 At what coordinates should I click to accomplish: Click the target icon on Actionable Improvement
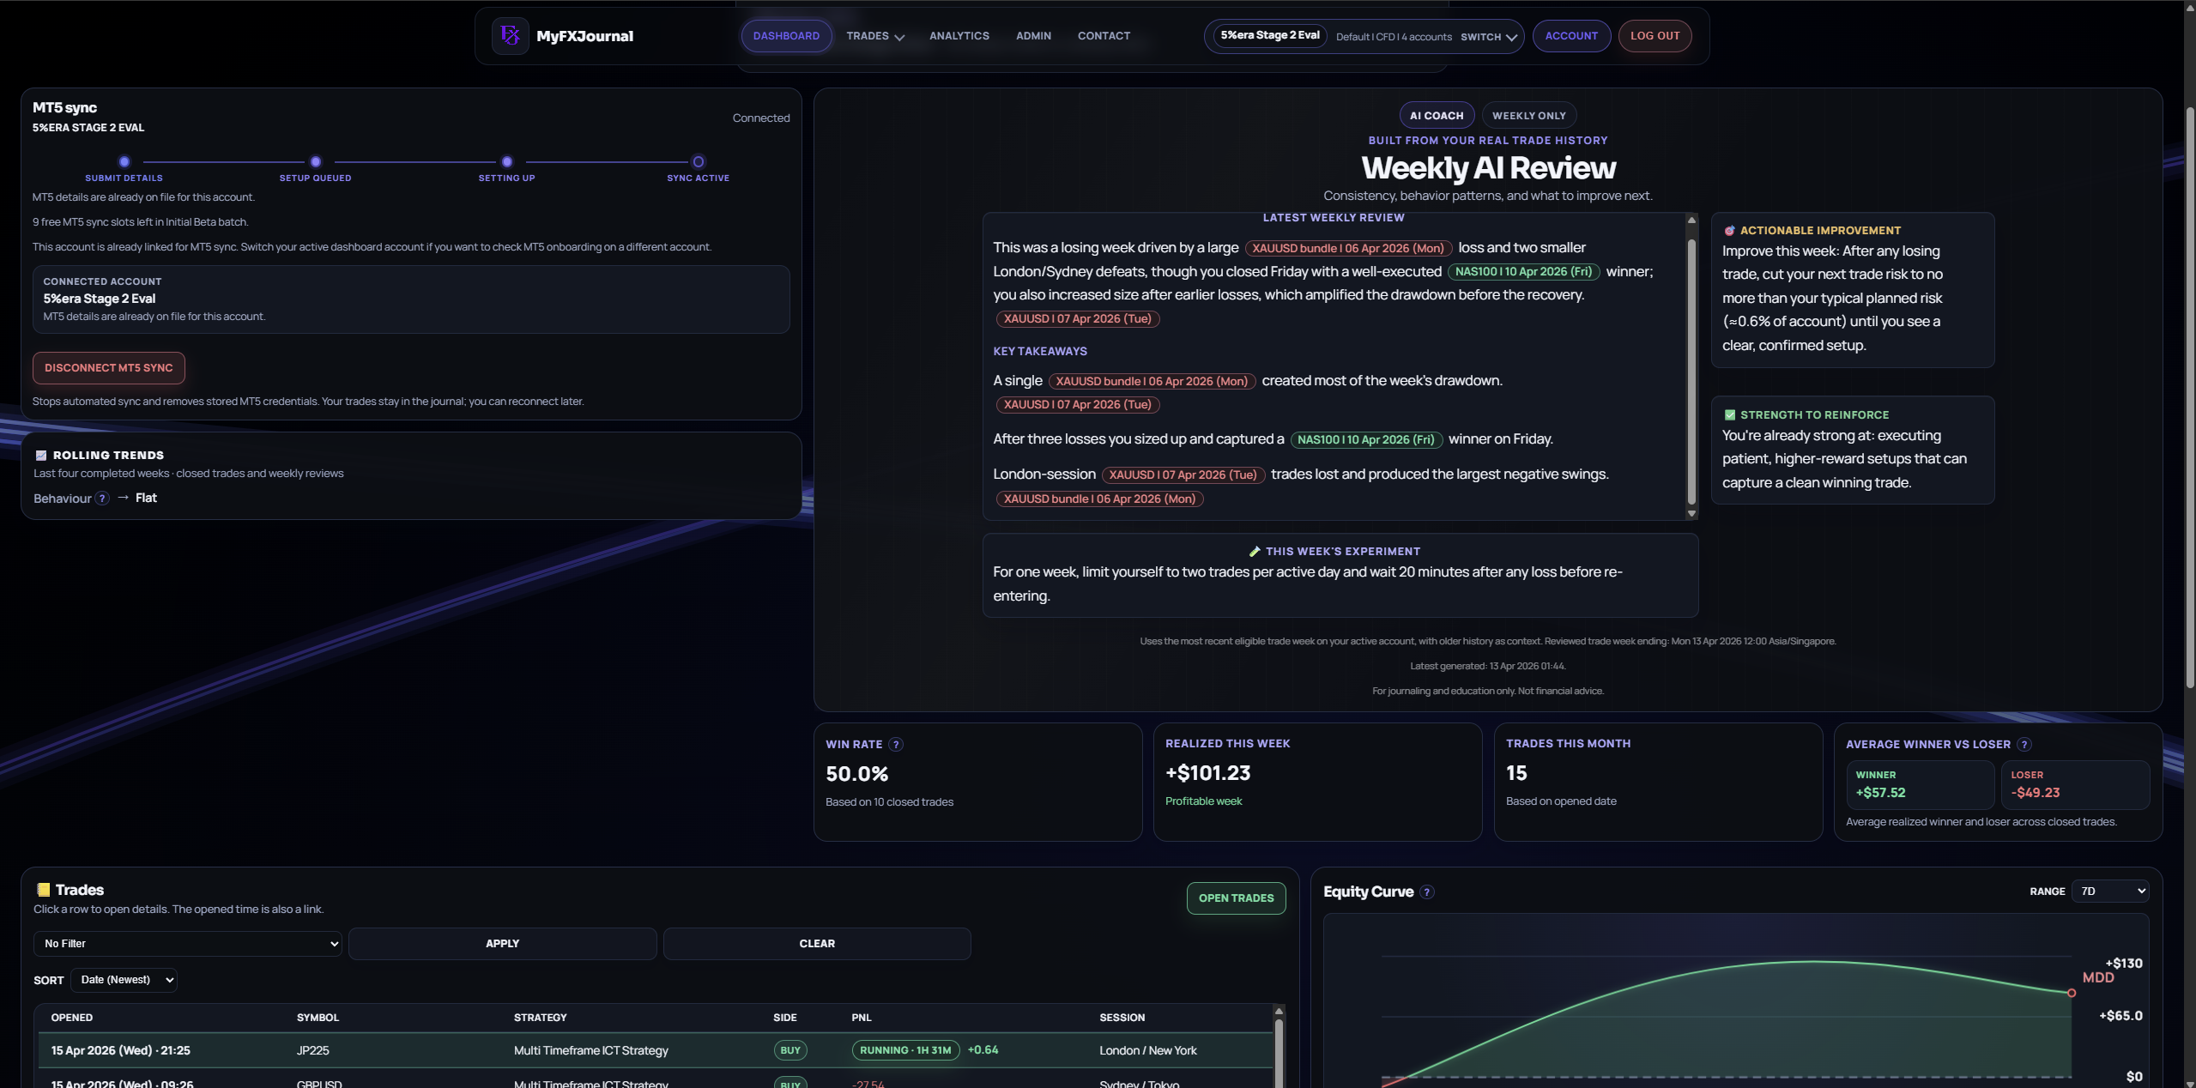coord(1730,230)
